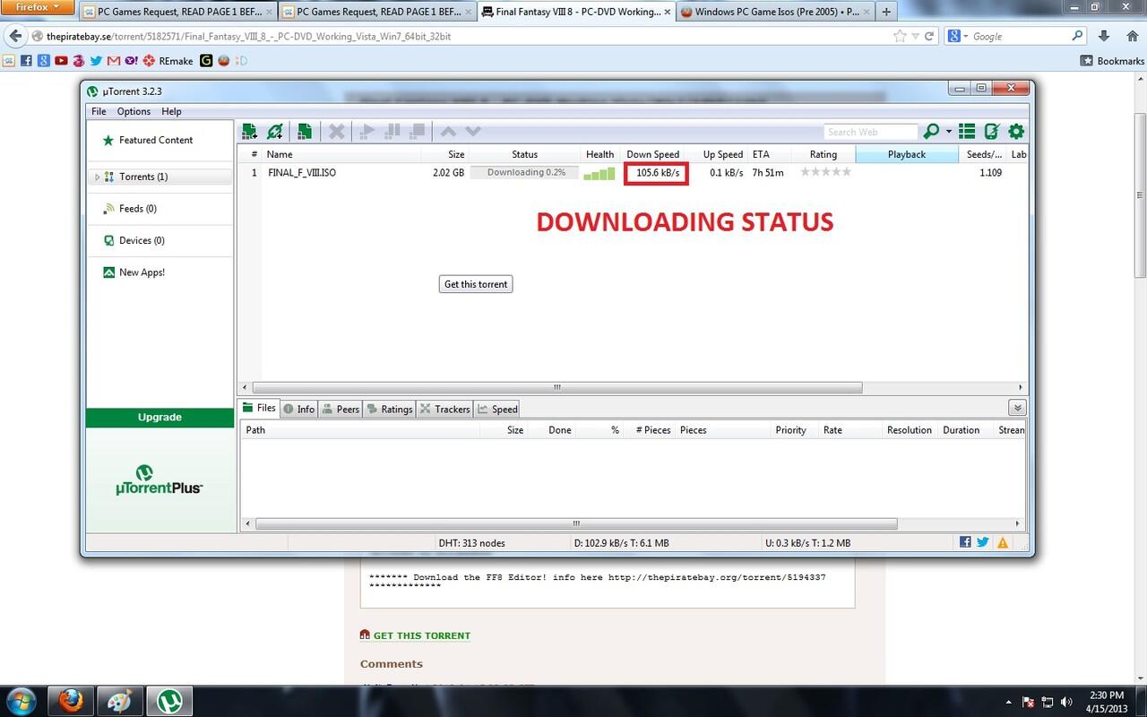Open a new Firefox tab
The width and height of the screenshot is (1147, 717).
click(x=886, y=12)
